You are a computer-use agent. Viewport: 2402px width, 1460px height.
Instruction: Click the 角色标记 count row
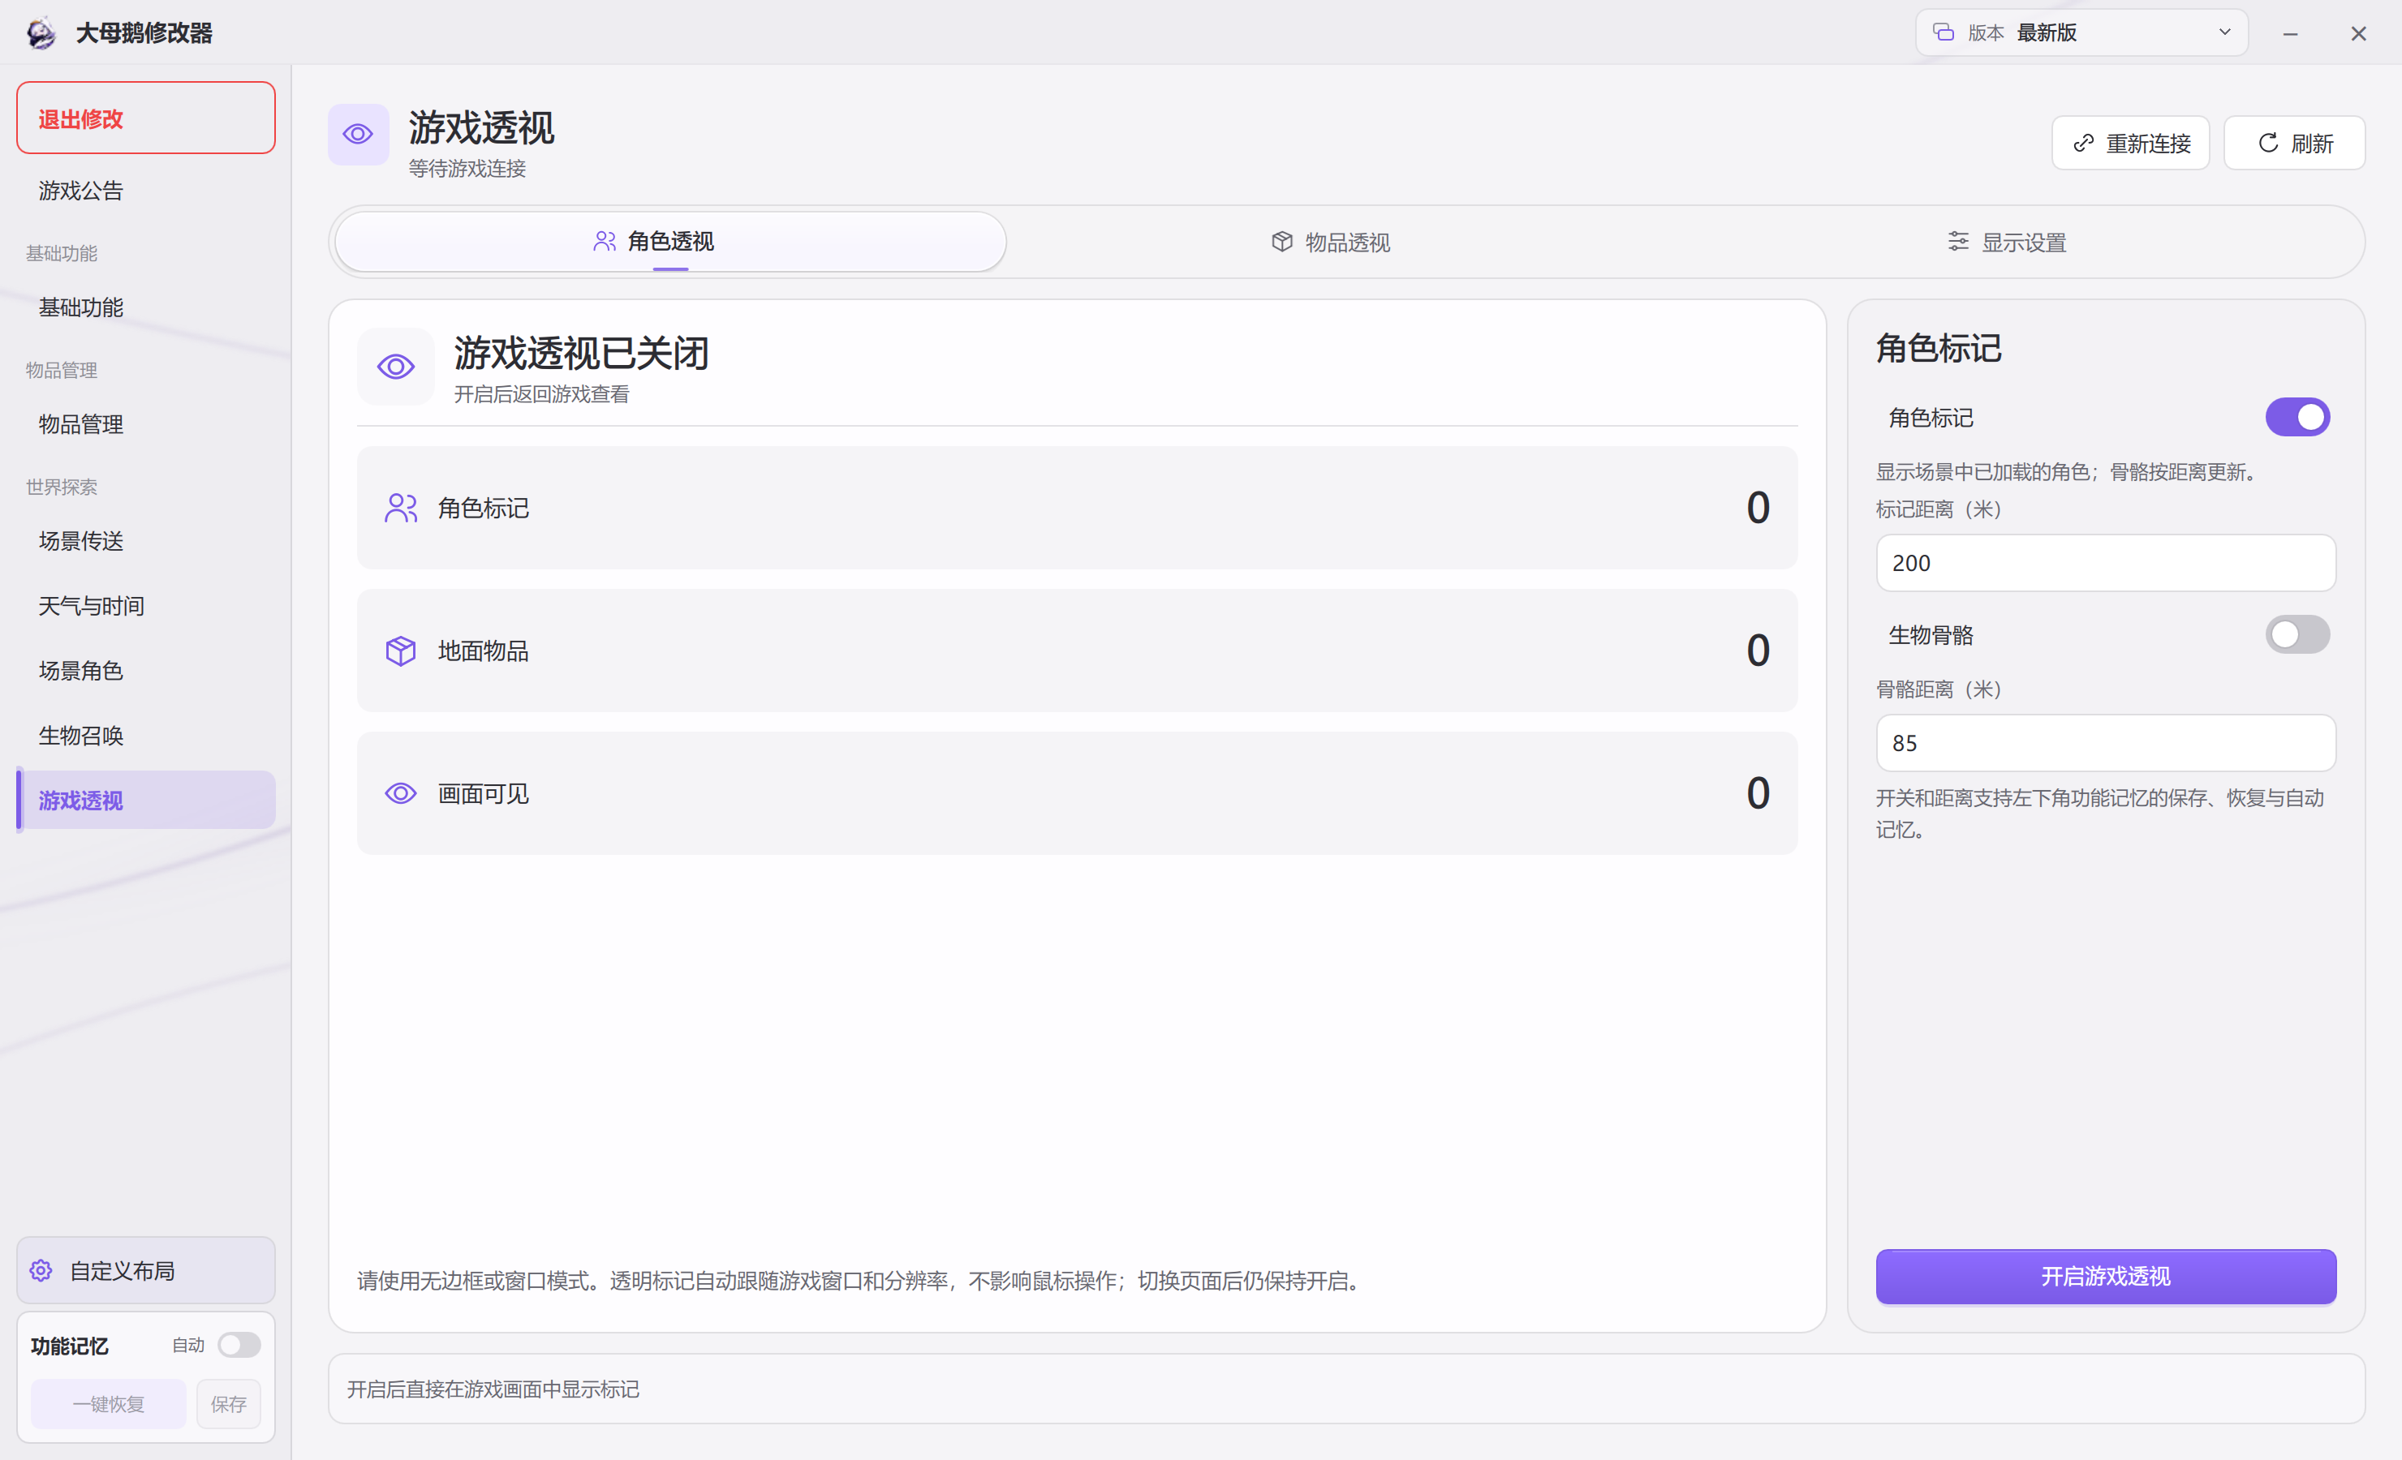click(x=1077, y=508)
